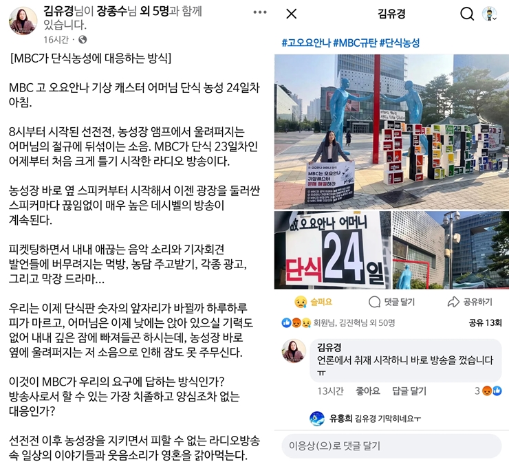This screenshot has width=509, height=462.
Task: Open the large protest photo with blue statues
Action: coord(391,132)
